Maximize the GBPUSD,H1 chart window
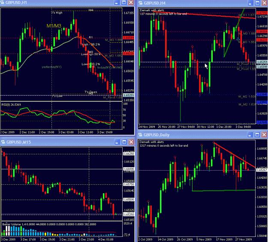The image size is (268, 242). pos(124,3)
